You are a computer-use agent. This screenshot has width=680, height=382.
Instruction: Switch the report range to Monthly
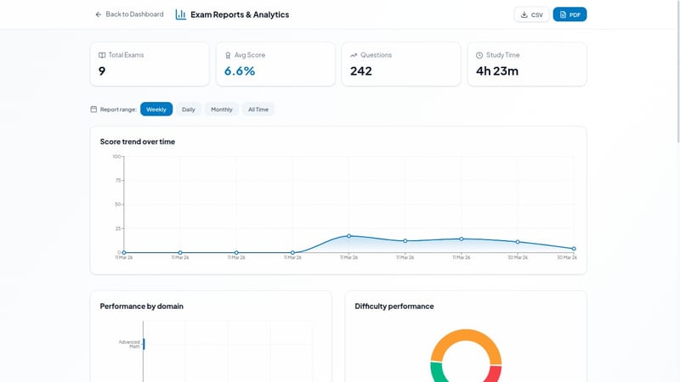point(222,110)
